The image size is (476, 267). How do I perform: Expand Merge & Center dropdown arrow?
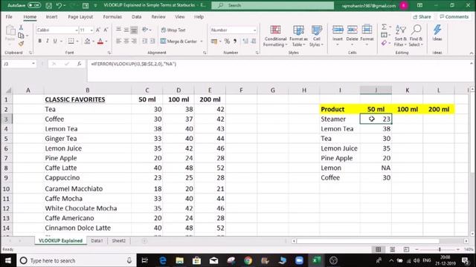coord(202,42)
